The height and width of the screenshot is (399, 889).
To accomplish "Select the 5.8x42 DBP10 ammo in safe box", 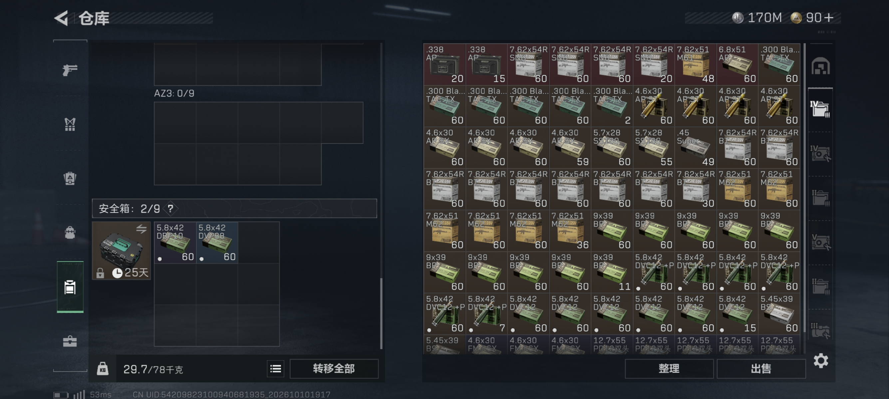I will point(175,243).
